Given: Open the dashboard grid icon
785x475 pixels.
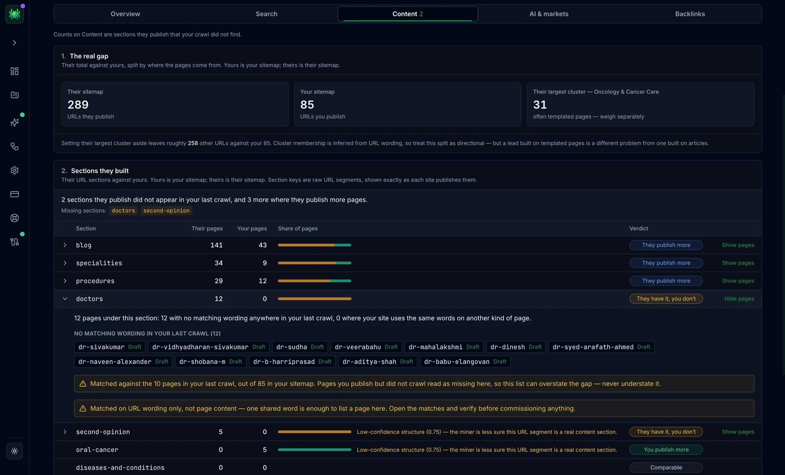Looking at the screenshot, I should tap(15, 71).
